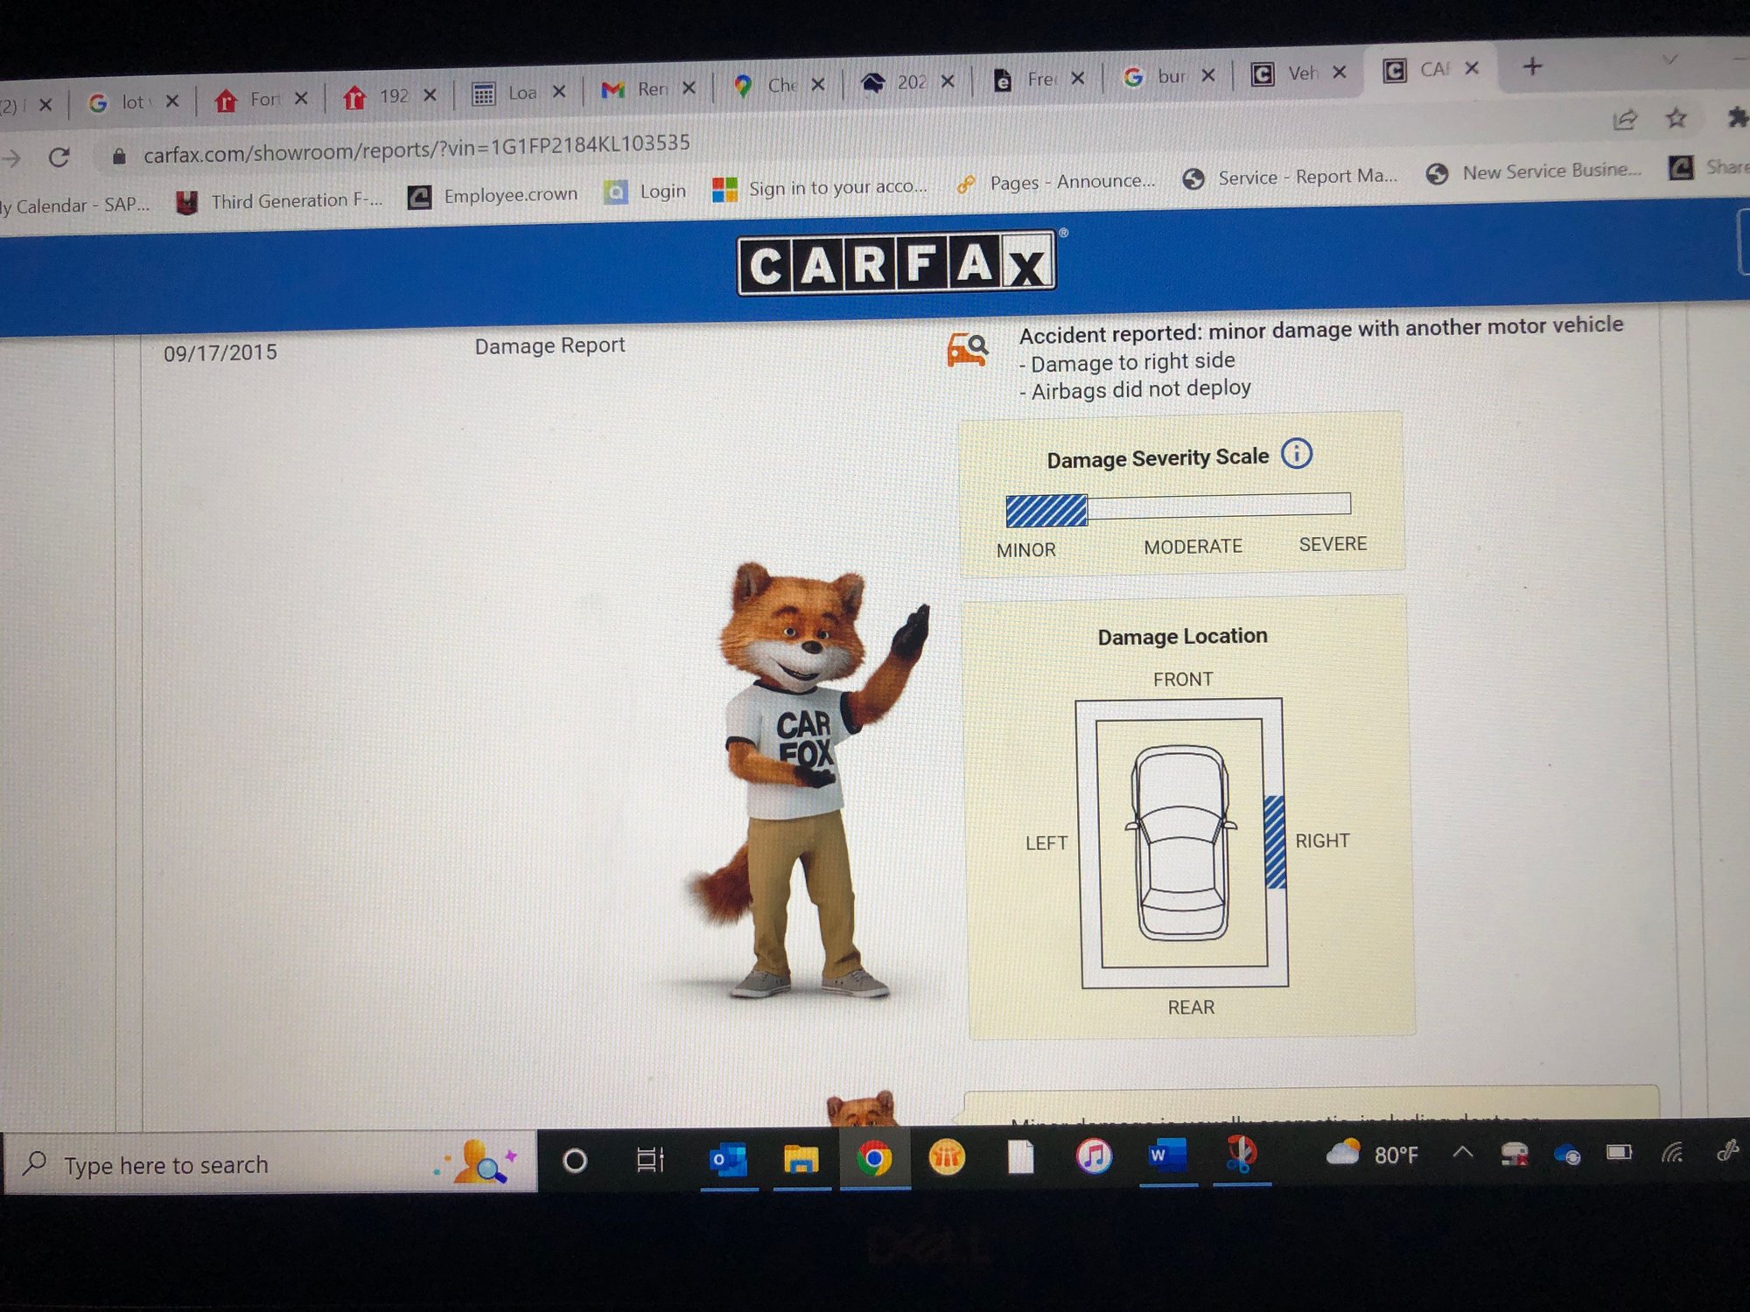Expand the tab search dropdown arrow
The image size is (1750, 1312).
tap(1669, 59)
